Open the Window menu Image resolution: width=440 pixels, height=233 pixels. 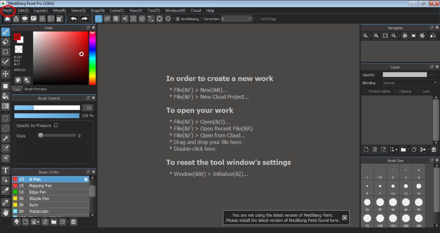point(175,10)
